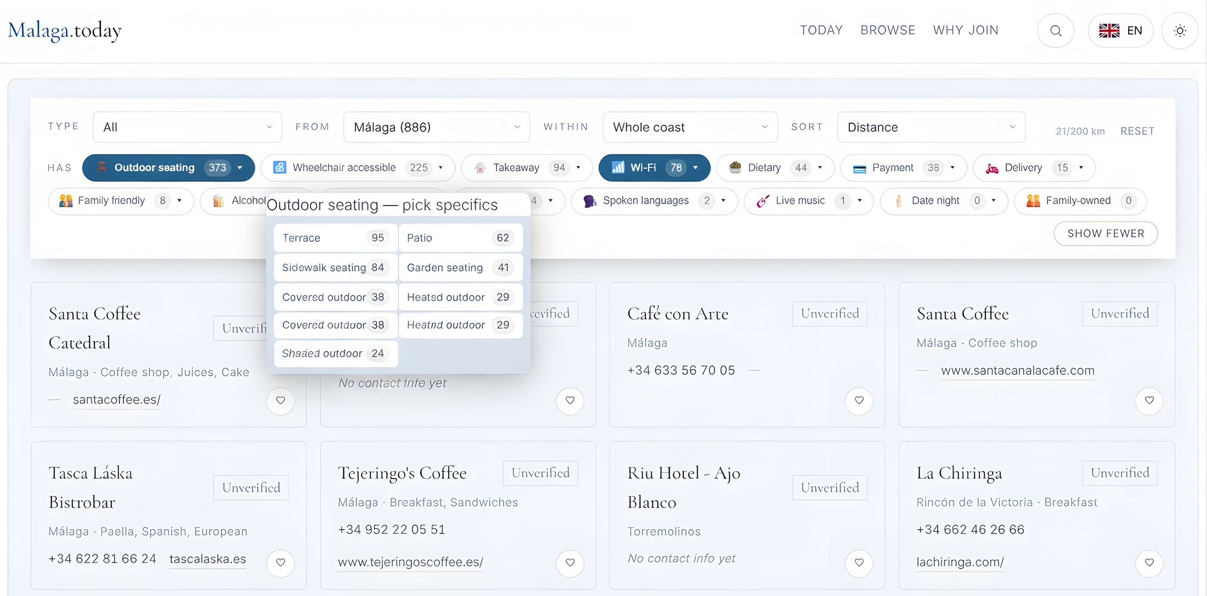This screenshot has width=1207, height=596.
Task: Toggle Shaded outdoor option
Action: [x=335, y=354]
